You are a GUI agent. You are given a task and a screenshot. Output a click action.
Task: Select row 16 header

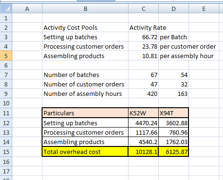6,162
